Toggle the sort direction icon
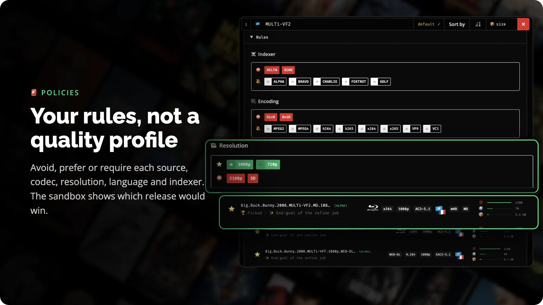The height and width of the screenshot is (305, 543). tap(478, 24)
